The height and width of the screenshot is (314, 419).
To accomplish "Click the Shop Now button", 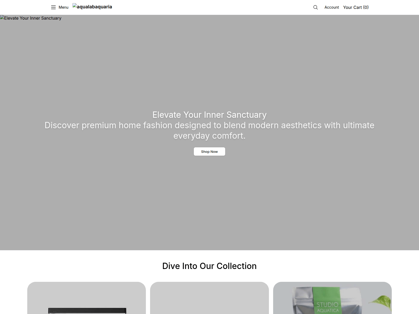I will (210, 152).
